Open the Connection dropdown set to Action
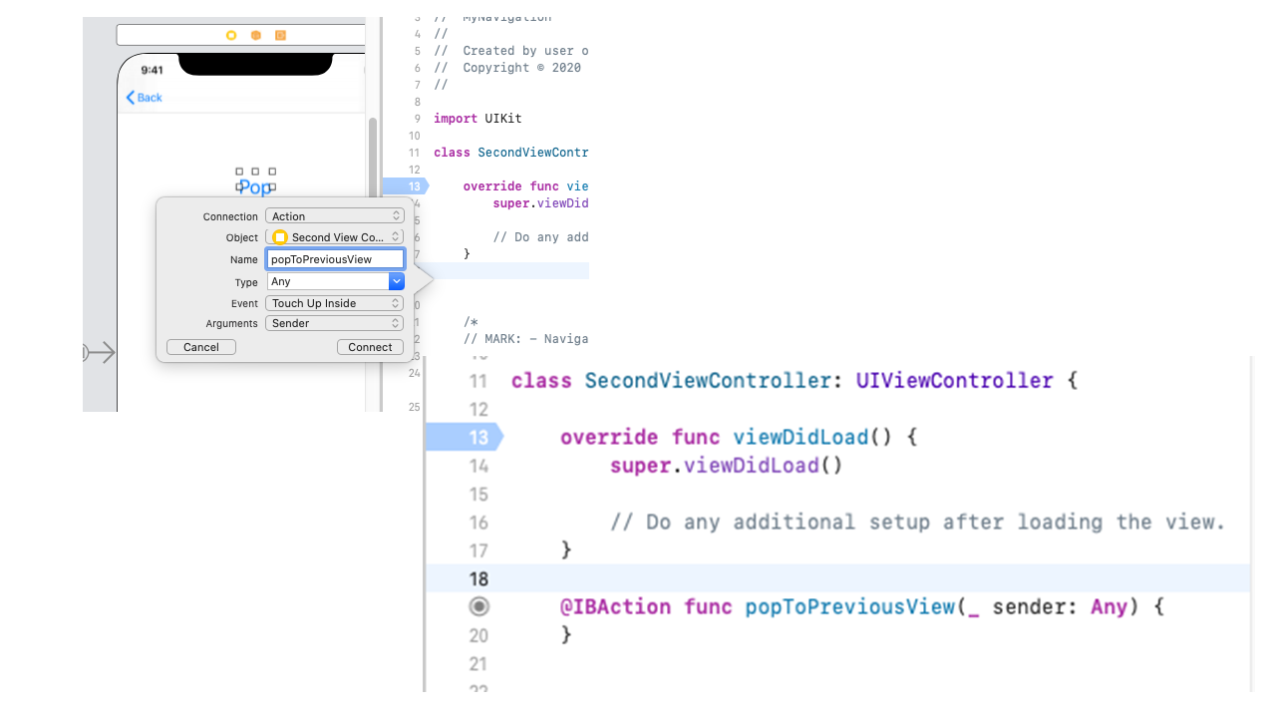The height and width of the screenshot is (718, 1276). click(334, 216)
